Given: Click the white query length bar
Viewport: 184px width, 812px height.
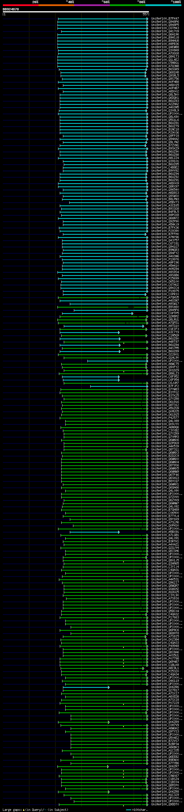Looking at the screenshot, I should point(76,12).
